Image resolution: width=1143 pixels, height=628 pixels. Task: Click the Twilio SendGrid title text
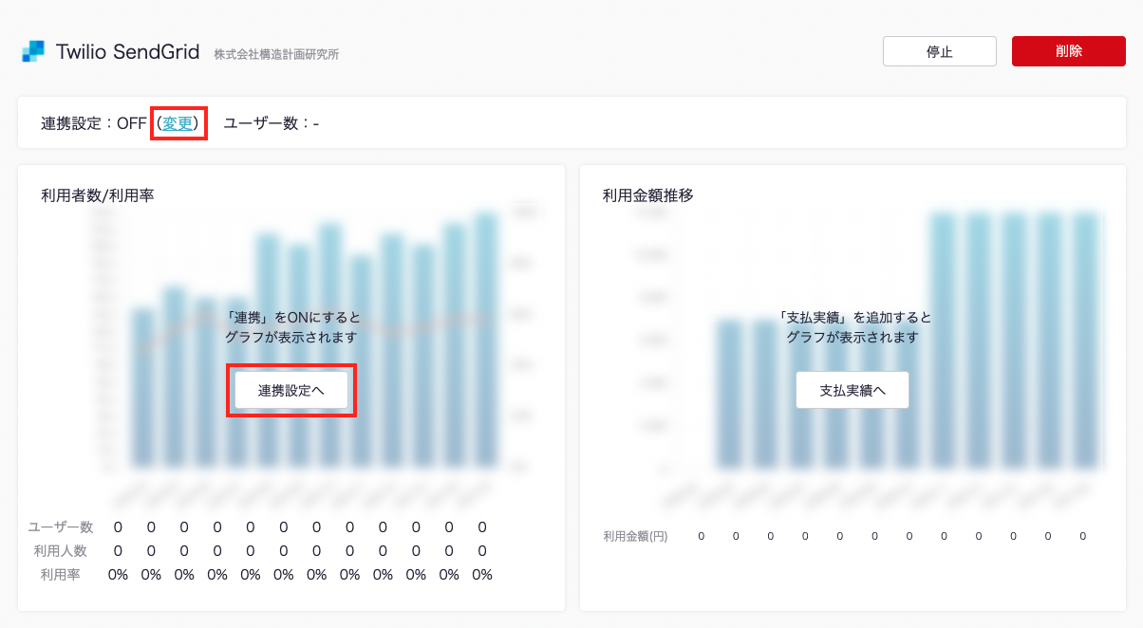pyautogui.click(x=127, y=52)
